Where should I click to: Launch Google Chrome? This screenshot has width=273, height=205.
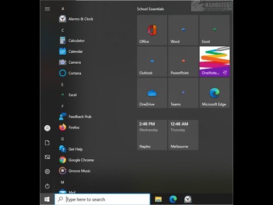coord(77,160)
